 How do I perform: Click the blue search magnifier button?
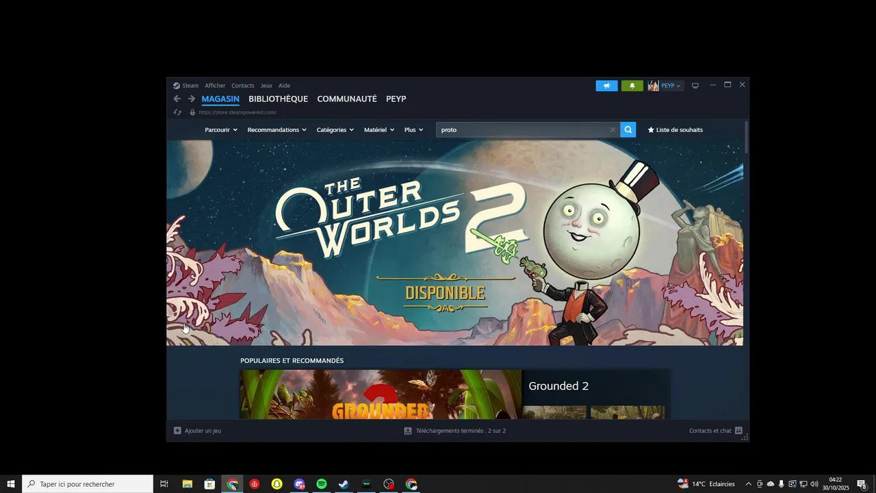coord(628,129)
